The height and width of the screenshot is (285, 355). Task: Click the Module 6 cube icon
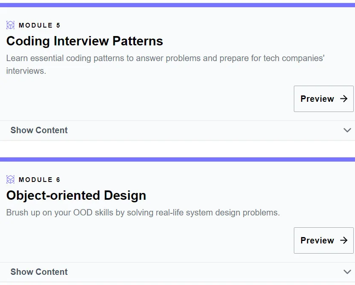(11, 179)
